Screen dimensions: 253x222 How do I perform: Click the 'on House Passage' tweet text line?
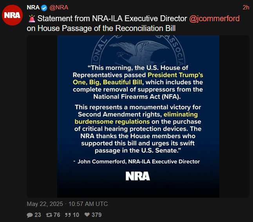[101, 28]
